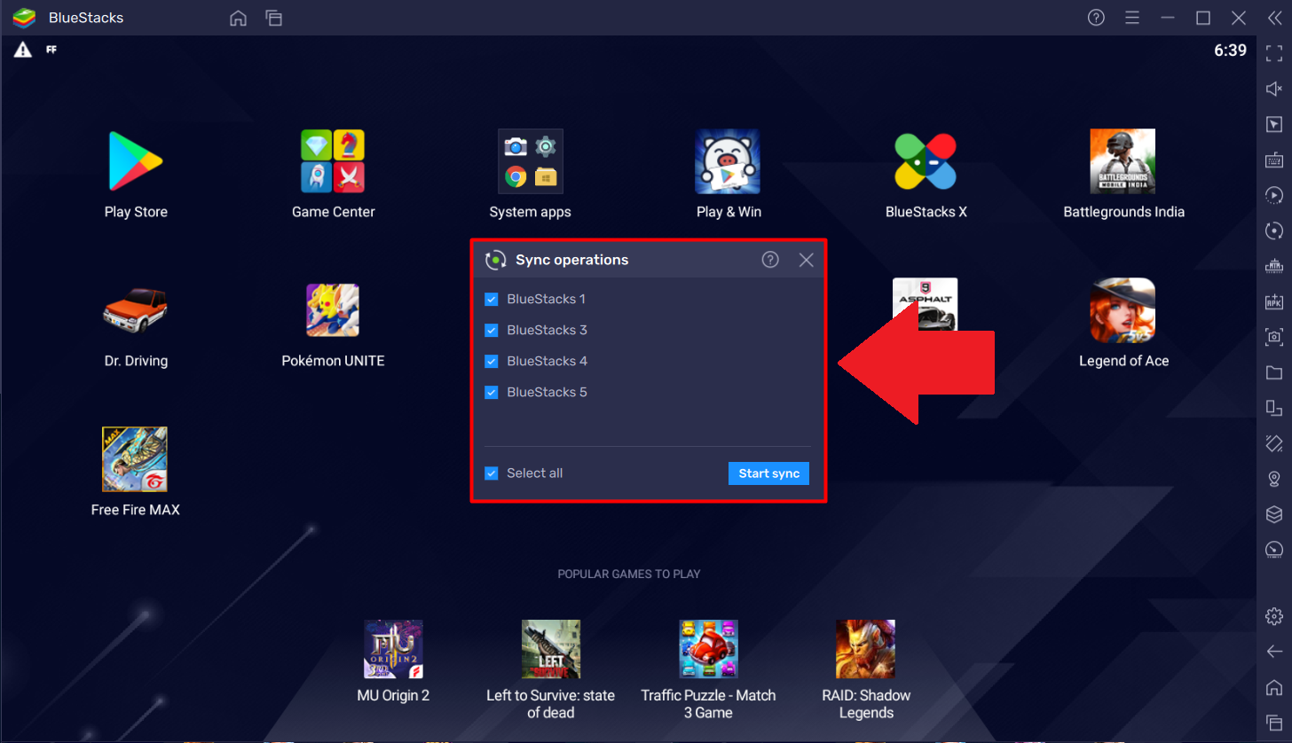The width and height of the screenshot is (1292, 743).
Task: Go to BlueStacks home tab icon
Action: (238, 18)
